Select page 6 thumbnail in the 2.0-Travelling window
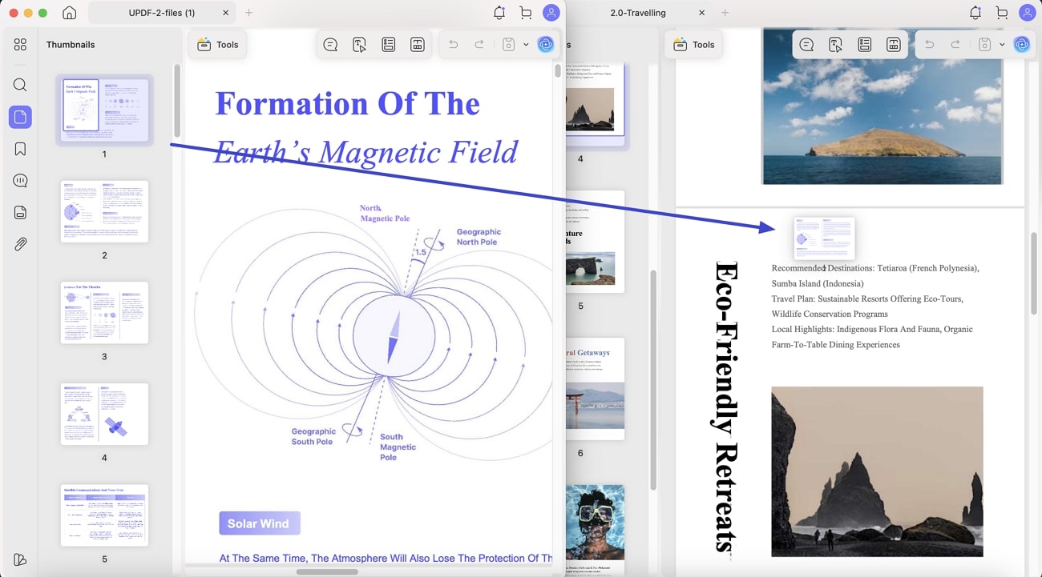1042x577 pixels. (x=595, y=389)
